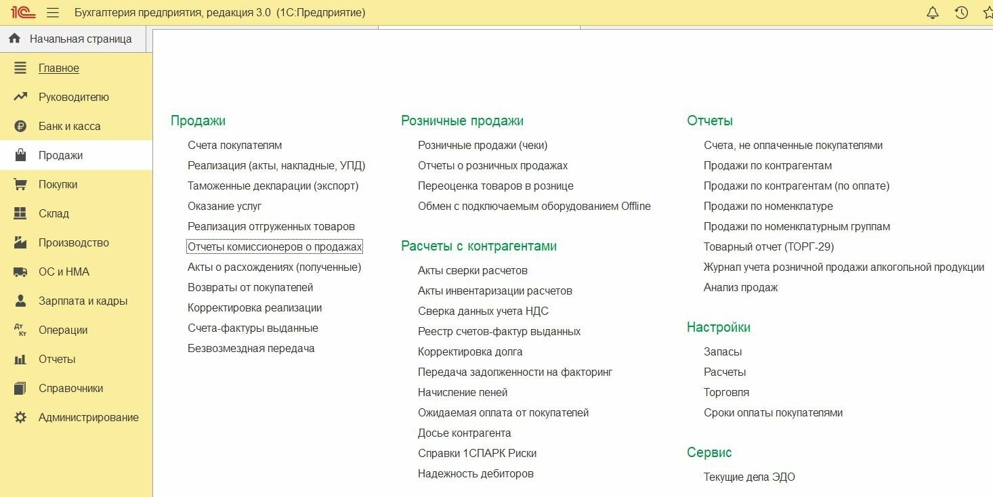993x497 pixels.
Task: Open Передача задолженности на факторинг
Action: click(515, 372)
